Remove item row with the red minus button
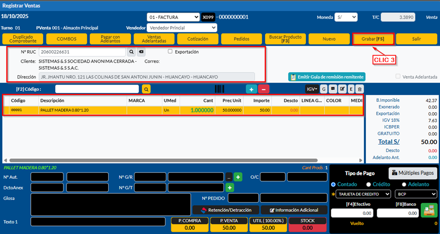The image size is (440, 234). point(264,89)
